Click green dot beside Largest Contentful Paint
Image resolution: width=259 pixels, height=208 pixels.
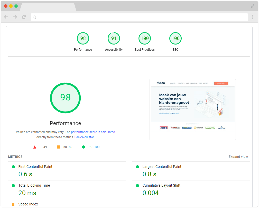tap(137, 167)
